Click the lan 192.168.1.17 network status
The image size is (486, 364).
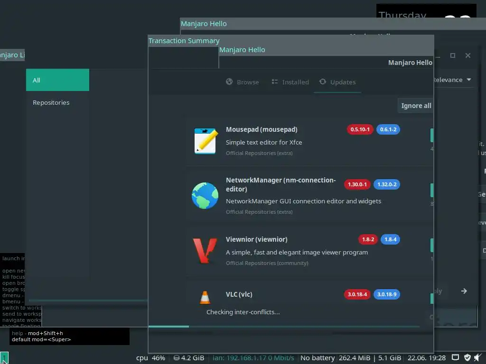coord(253,358)
